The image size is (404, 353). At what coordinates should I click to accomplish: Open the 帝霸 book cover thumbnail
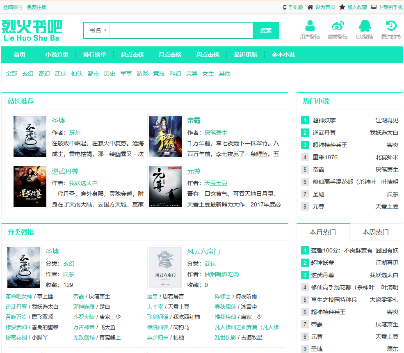(x=165, y=136)
